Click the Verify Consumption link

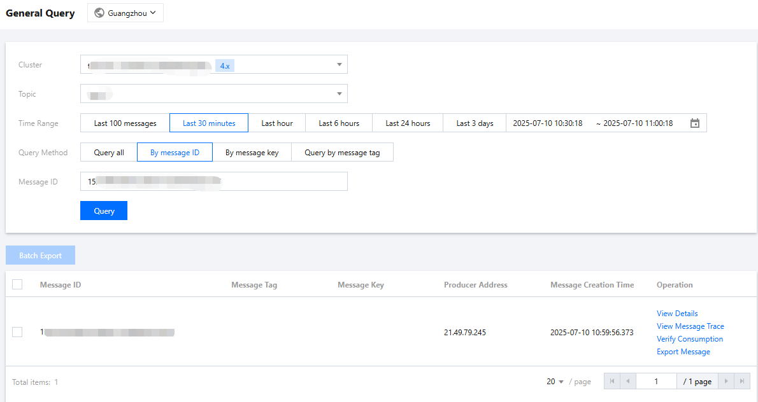[689, 339]
